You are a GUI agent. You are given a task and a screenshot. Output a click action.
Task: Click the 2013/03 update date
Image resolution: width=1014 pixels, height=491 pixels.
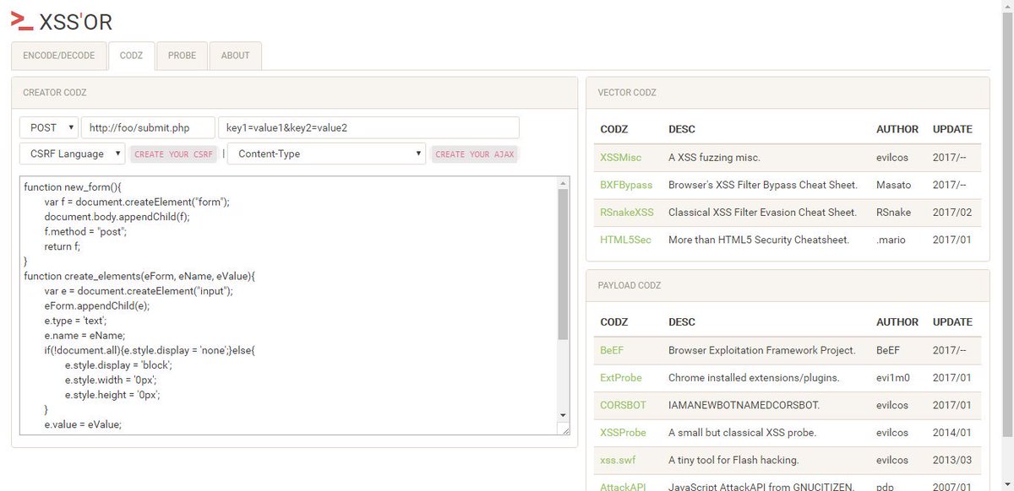coord(952,461)
